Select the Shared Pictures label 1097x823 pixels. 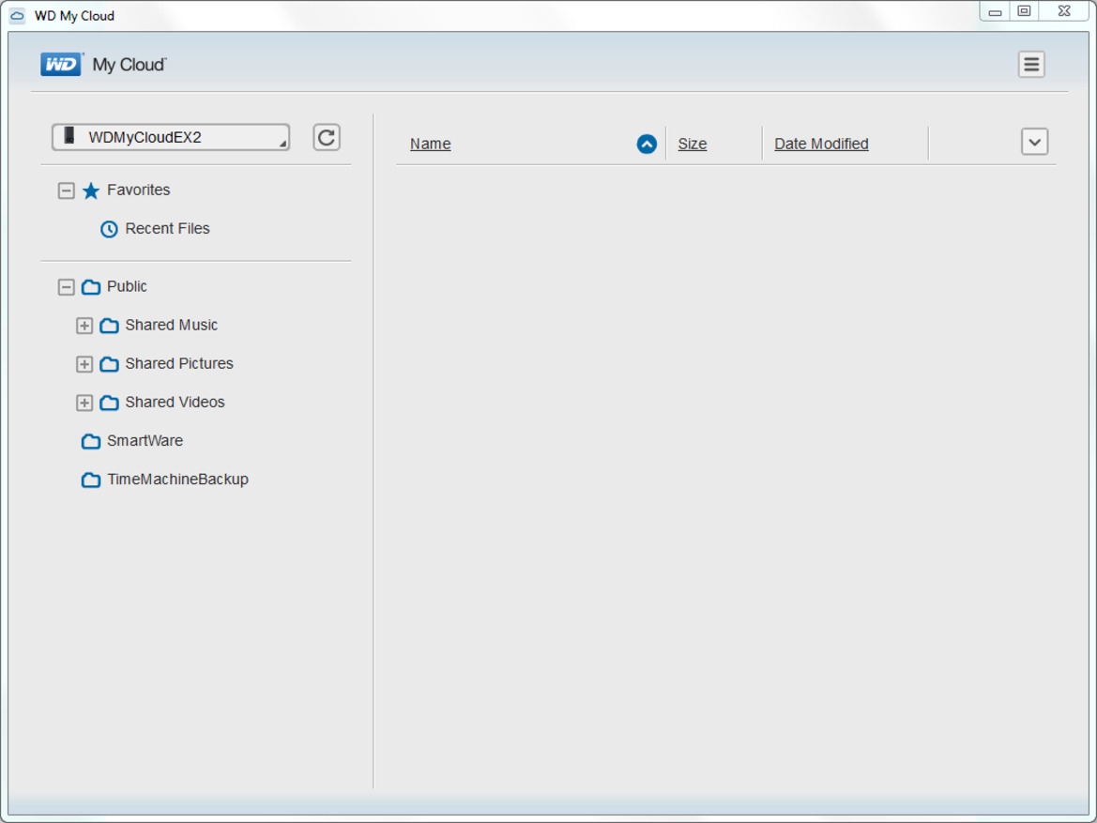pos(179,363)
